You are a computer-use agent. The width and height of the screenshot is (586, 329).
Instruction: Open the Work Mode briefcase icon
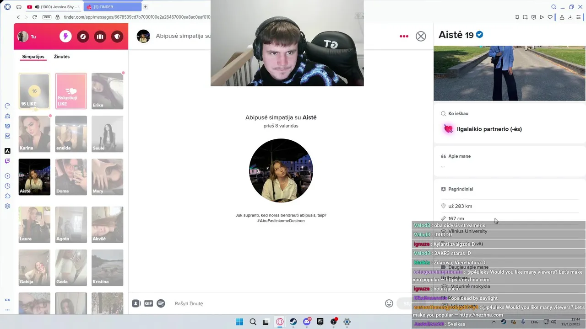(100, 37)
